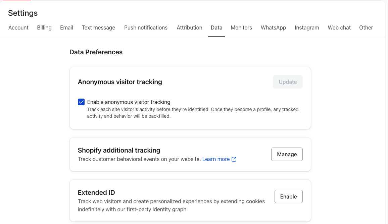The height and width of the screenshot is (224, 388).
Task: Go to the WhatsApp tab
Action: pyautogui.click(x=273, y=28)
